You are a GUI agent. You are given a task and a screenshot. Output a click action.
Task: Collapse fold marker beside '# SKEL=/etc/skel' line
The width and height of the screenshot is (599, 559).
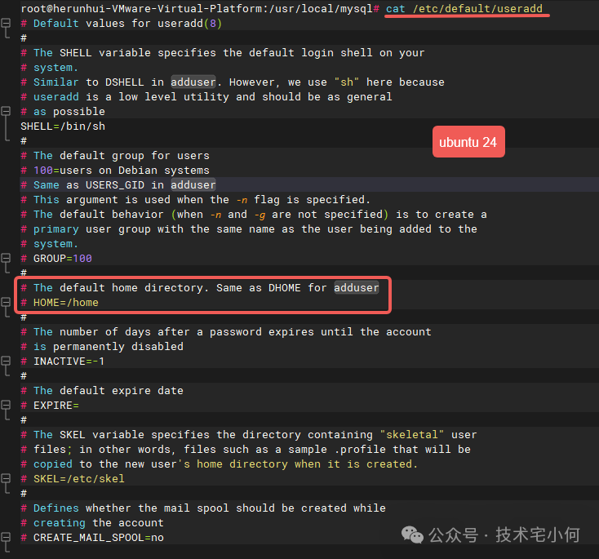6,479
